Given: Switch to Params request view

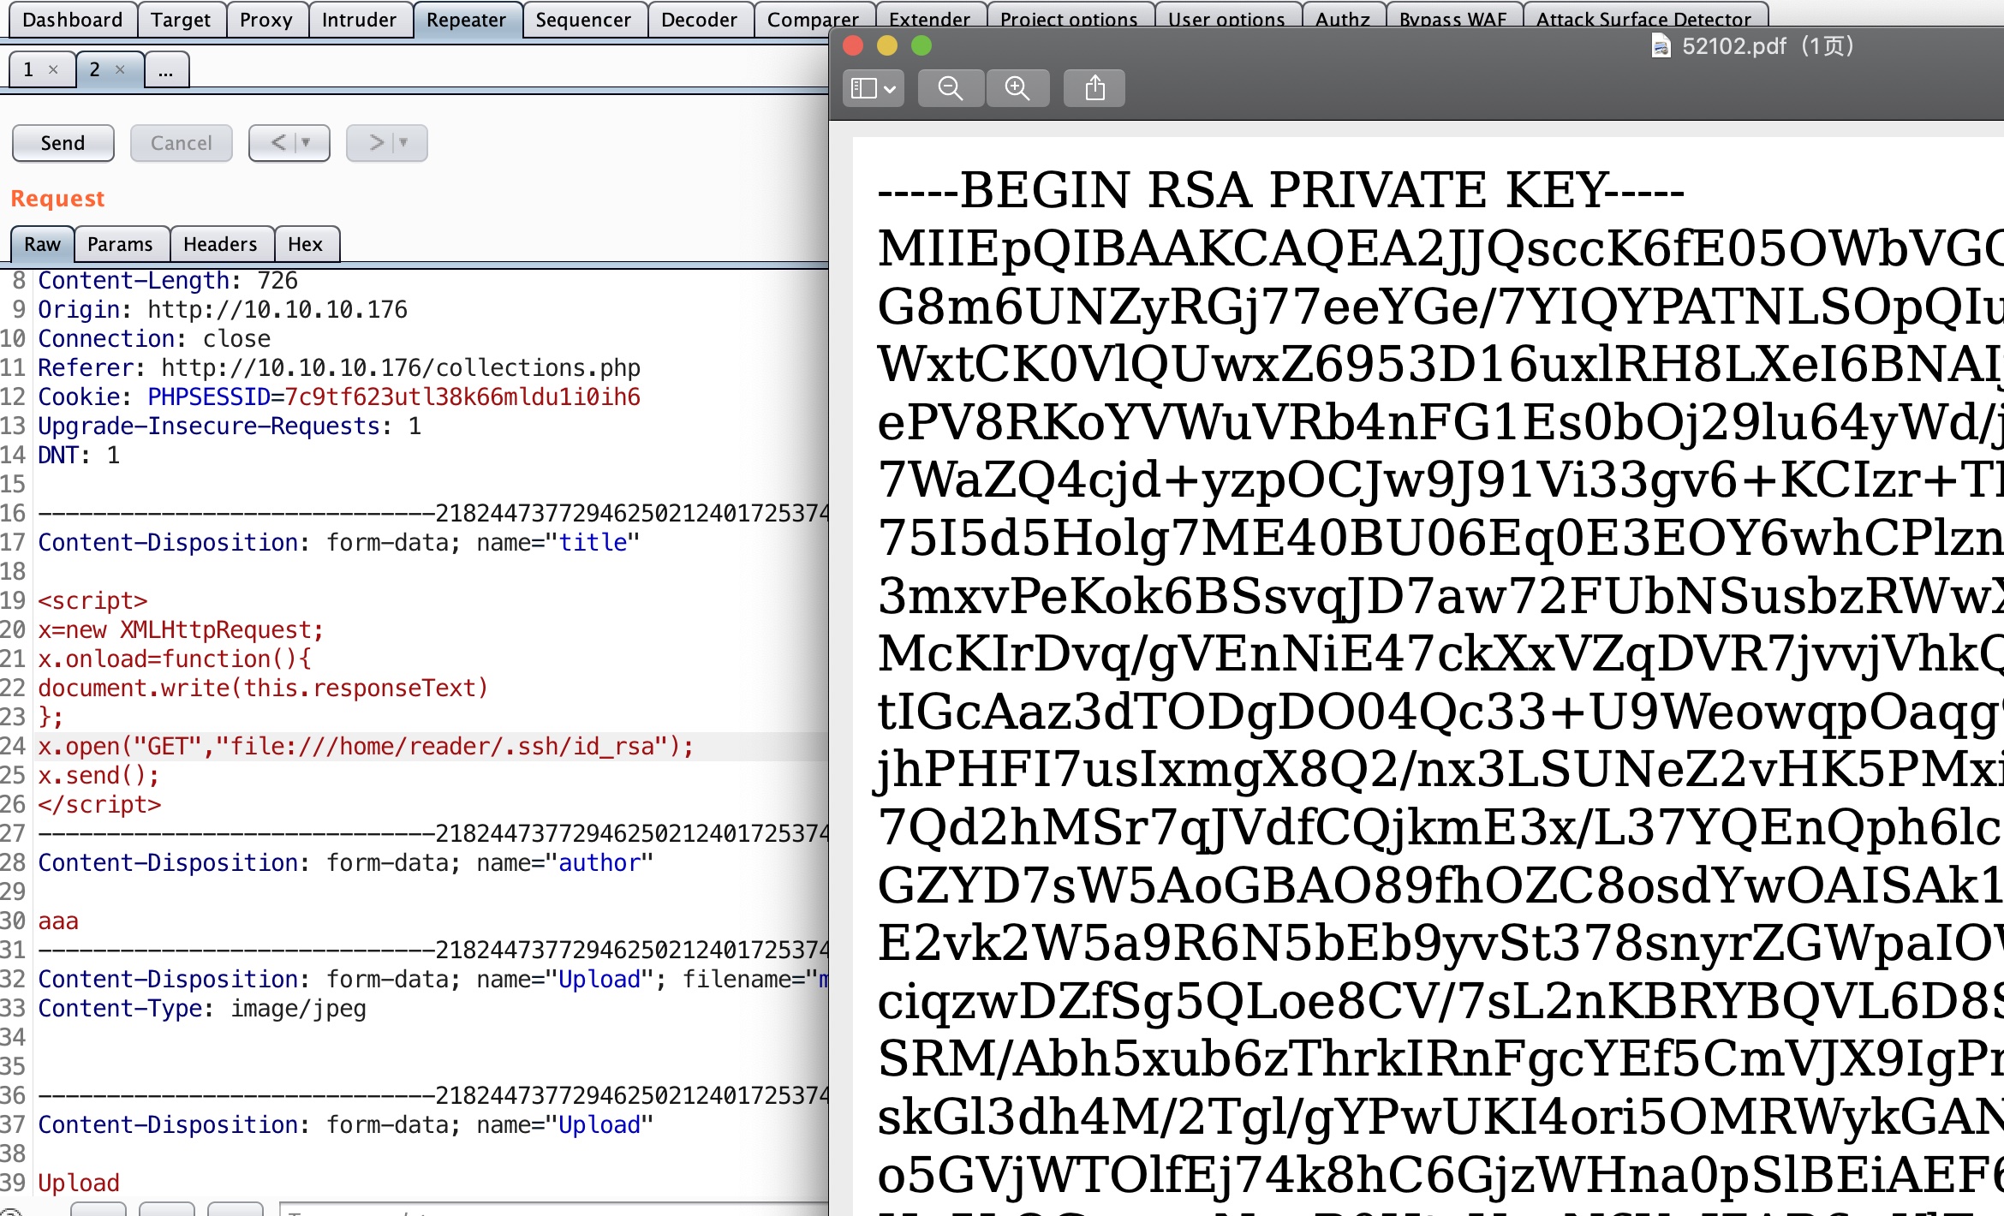Looking at the screenshot, I should pyautogui.click(x=120, y=244).
